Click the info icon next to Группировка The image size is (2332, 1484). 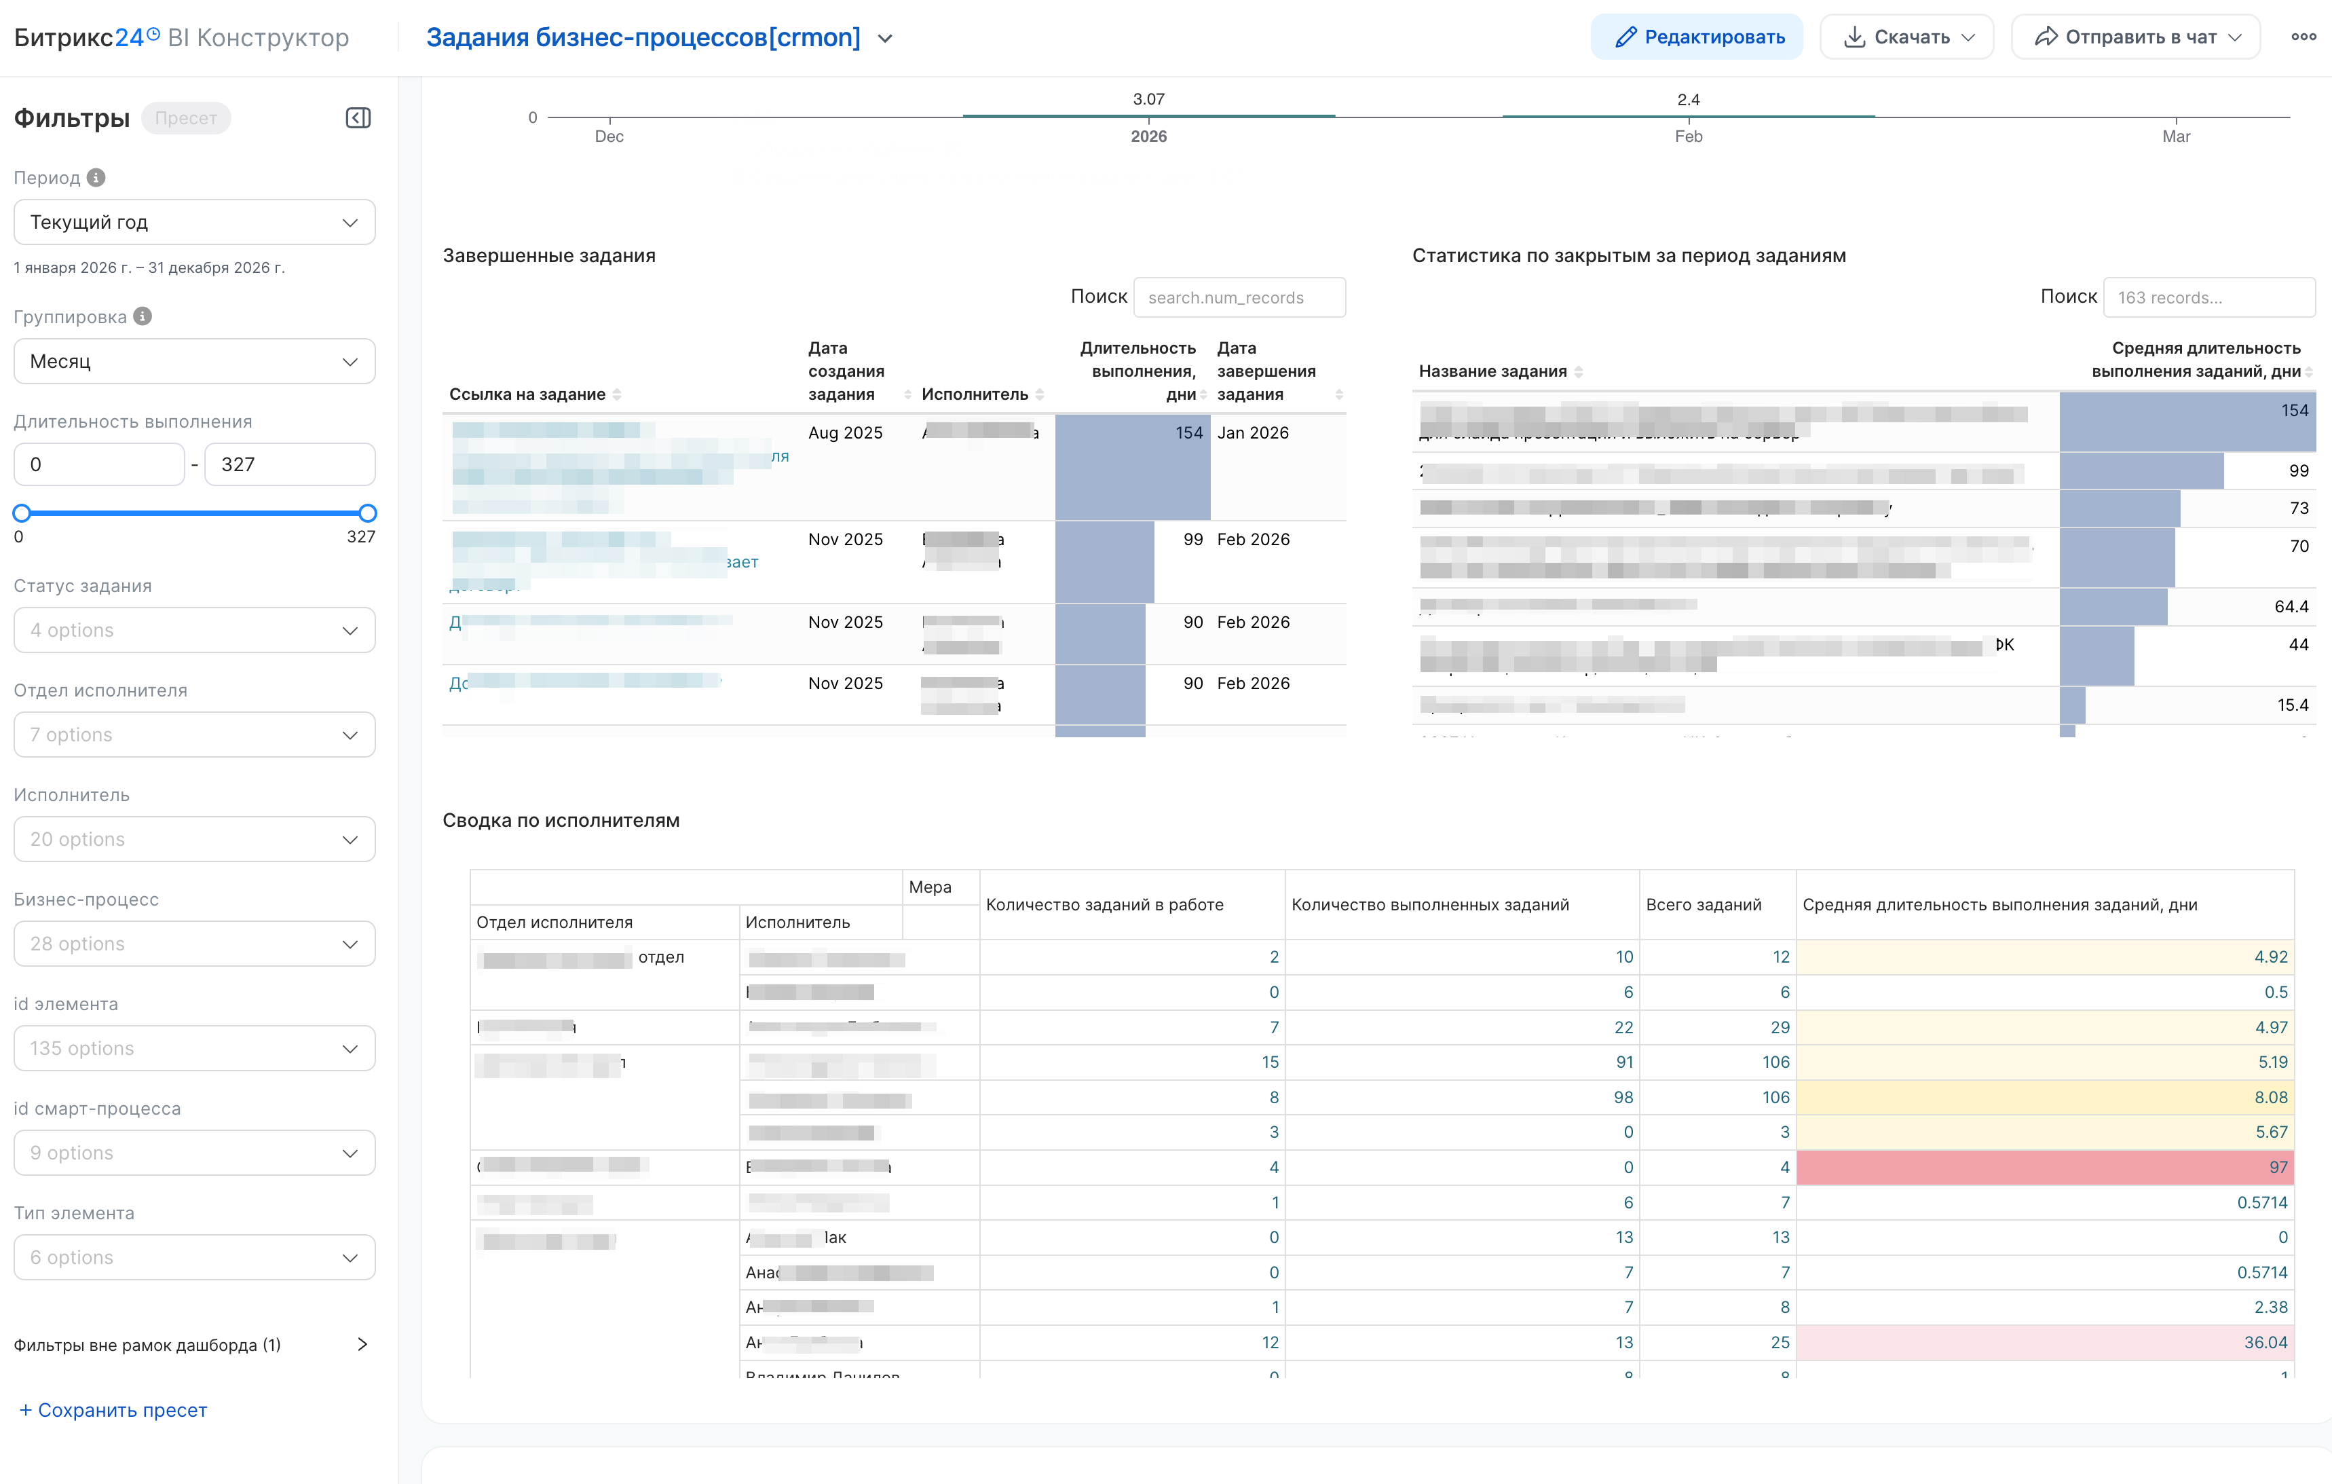point(143,317)
